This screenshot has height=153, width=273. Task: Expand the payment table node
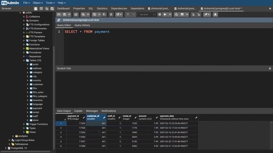[27, 108]
